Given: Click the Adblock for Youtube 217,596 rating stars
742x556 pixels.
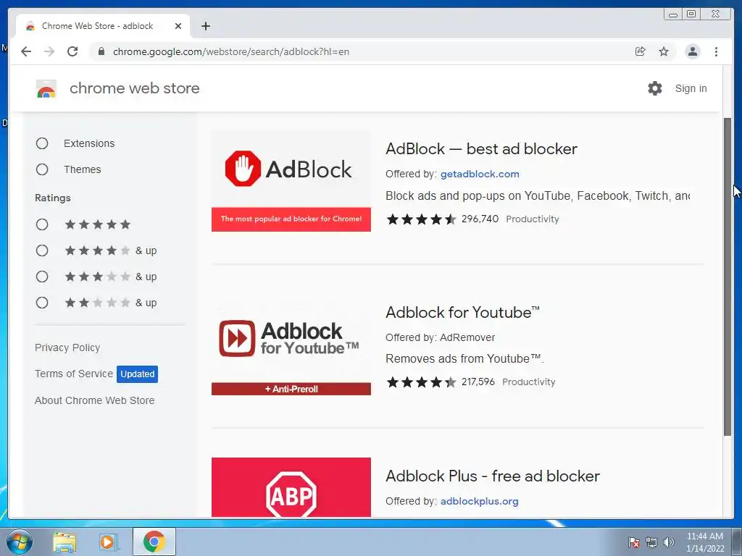Looking at the screenshot, I should point(421,382).
